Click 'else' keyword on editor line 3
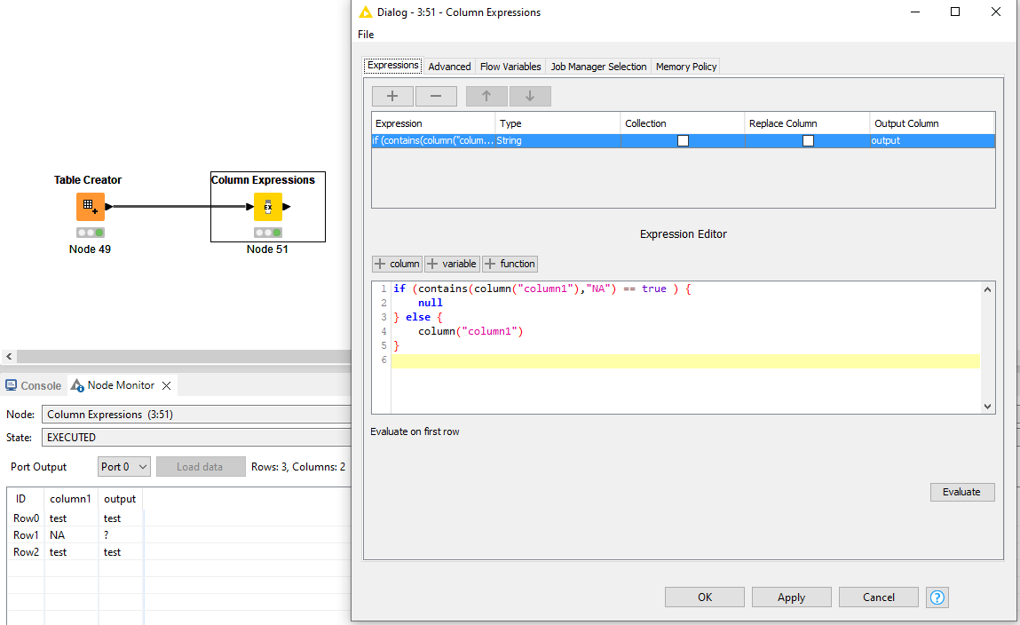 (x=417, y=317)
